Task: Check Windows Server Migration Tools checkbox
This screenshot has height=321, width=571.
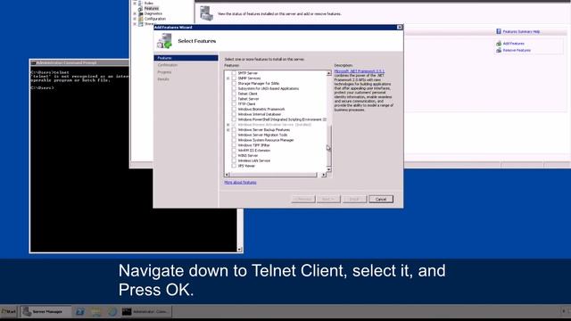Action: coord(234,135)
